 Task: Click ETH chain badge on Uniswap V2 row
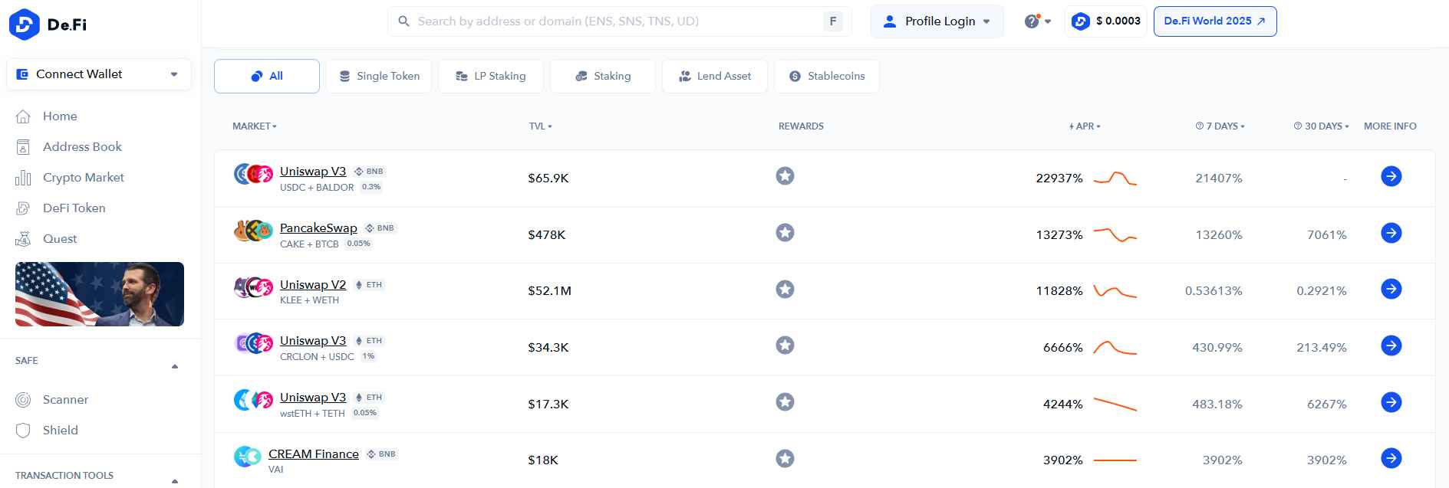[x=369, y=285]
